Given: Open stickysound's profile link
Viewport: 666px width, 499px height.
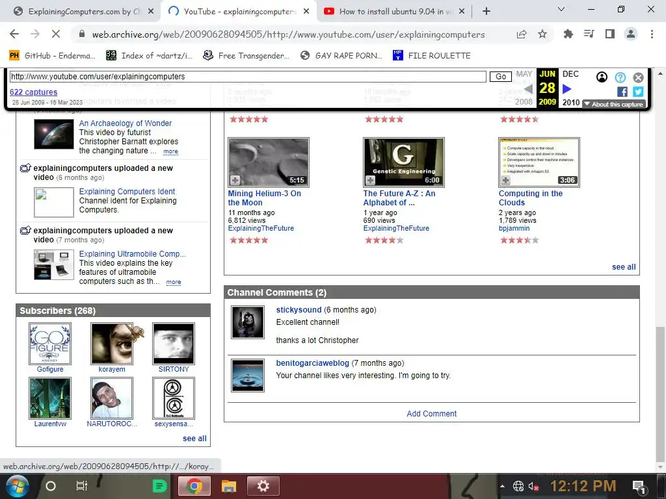Looking at the screenshot, I should click(x=299, y=310).
